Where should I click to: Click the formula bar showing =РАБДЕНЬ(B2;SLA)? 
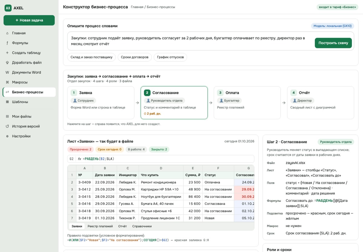[x=161, y=159]
